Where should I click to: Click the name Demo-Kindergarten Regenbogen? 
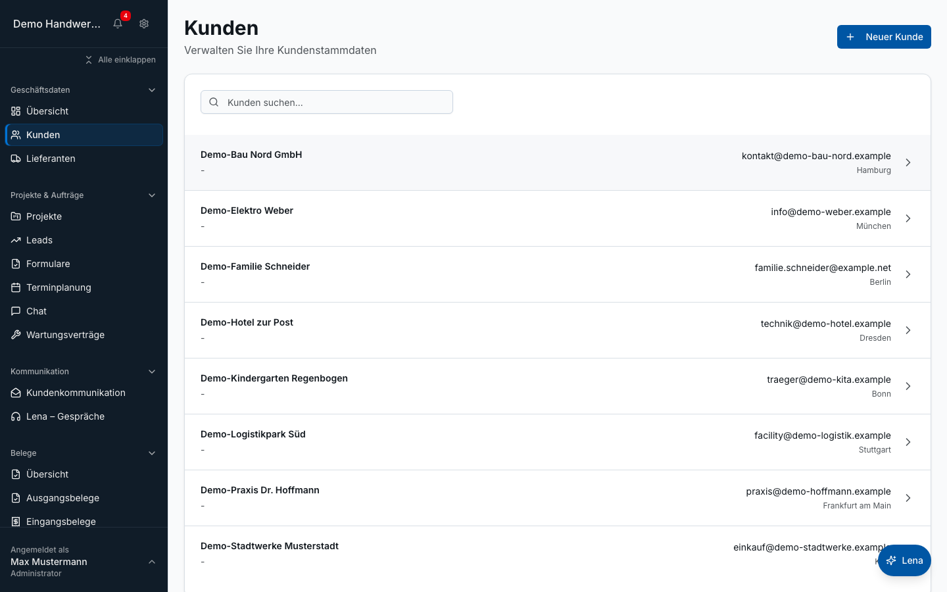coord(274,378)
